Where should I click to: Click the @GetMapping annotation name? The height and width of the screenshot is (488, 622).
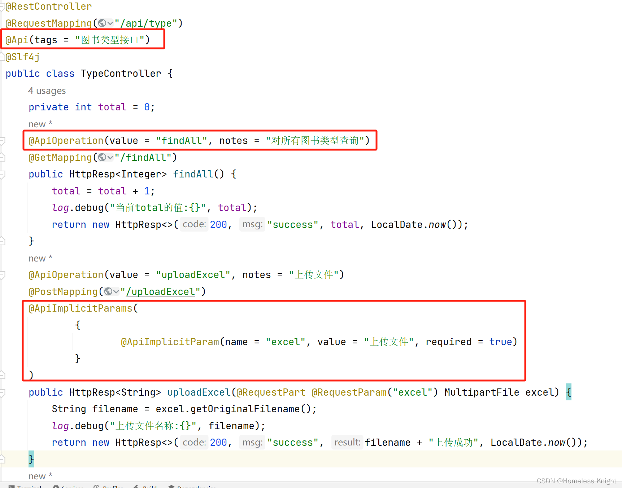[x=60, y=158]
